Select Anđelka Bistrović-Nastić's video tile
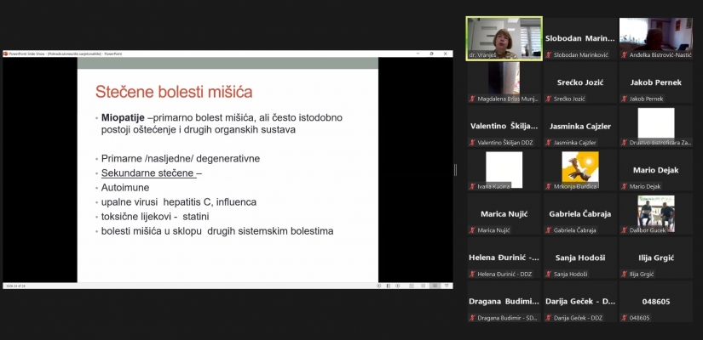This screenshot has width=703, height=340. click(655, 38)
